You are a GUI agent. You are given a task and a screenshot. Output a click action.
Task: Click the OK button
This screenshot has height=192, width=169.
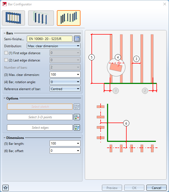134,188
